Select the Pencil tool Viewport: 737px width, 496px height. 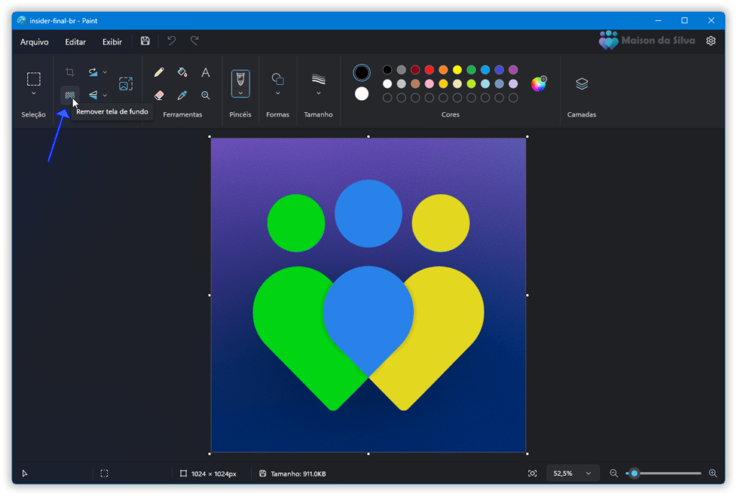[x=159, y=73]
